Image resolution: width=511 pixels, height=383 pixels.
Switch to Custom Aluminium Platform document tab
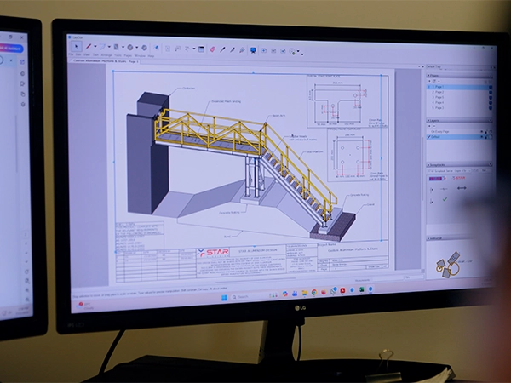[106, 61]
